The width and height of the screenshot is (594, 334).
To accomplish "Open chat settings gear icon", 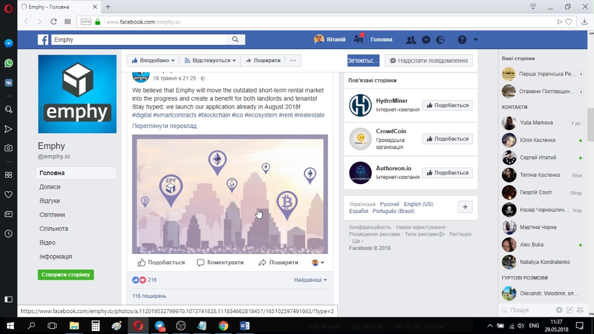I will pos(559,310).
